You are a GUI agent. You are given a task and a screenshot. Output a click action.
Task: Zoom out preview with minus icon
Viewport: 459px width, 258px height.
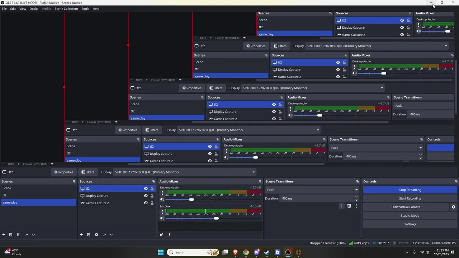[3, 164]
